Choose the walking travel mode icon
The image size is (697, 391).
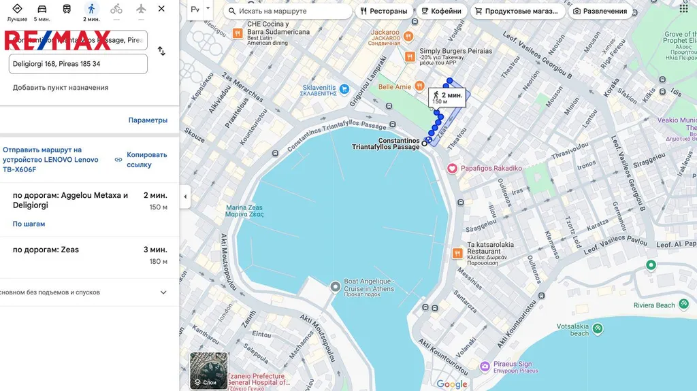point(91,9)
